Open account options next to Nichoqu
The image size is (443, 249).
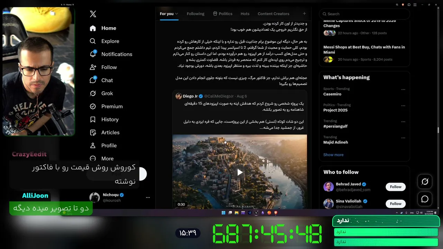(148, 197)
